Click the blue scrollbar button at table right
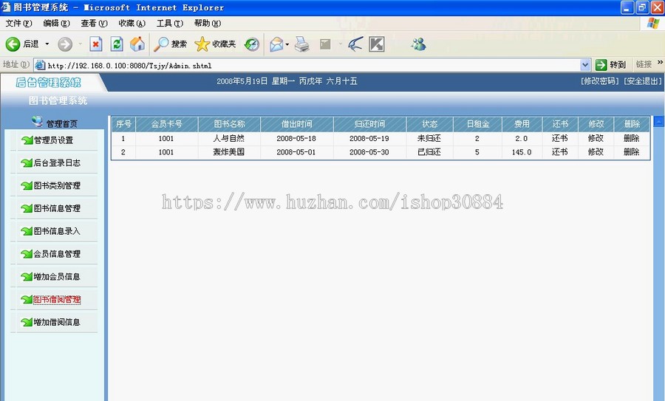 point(658,122)
